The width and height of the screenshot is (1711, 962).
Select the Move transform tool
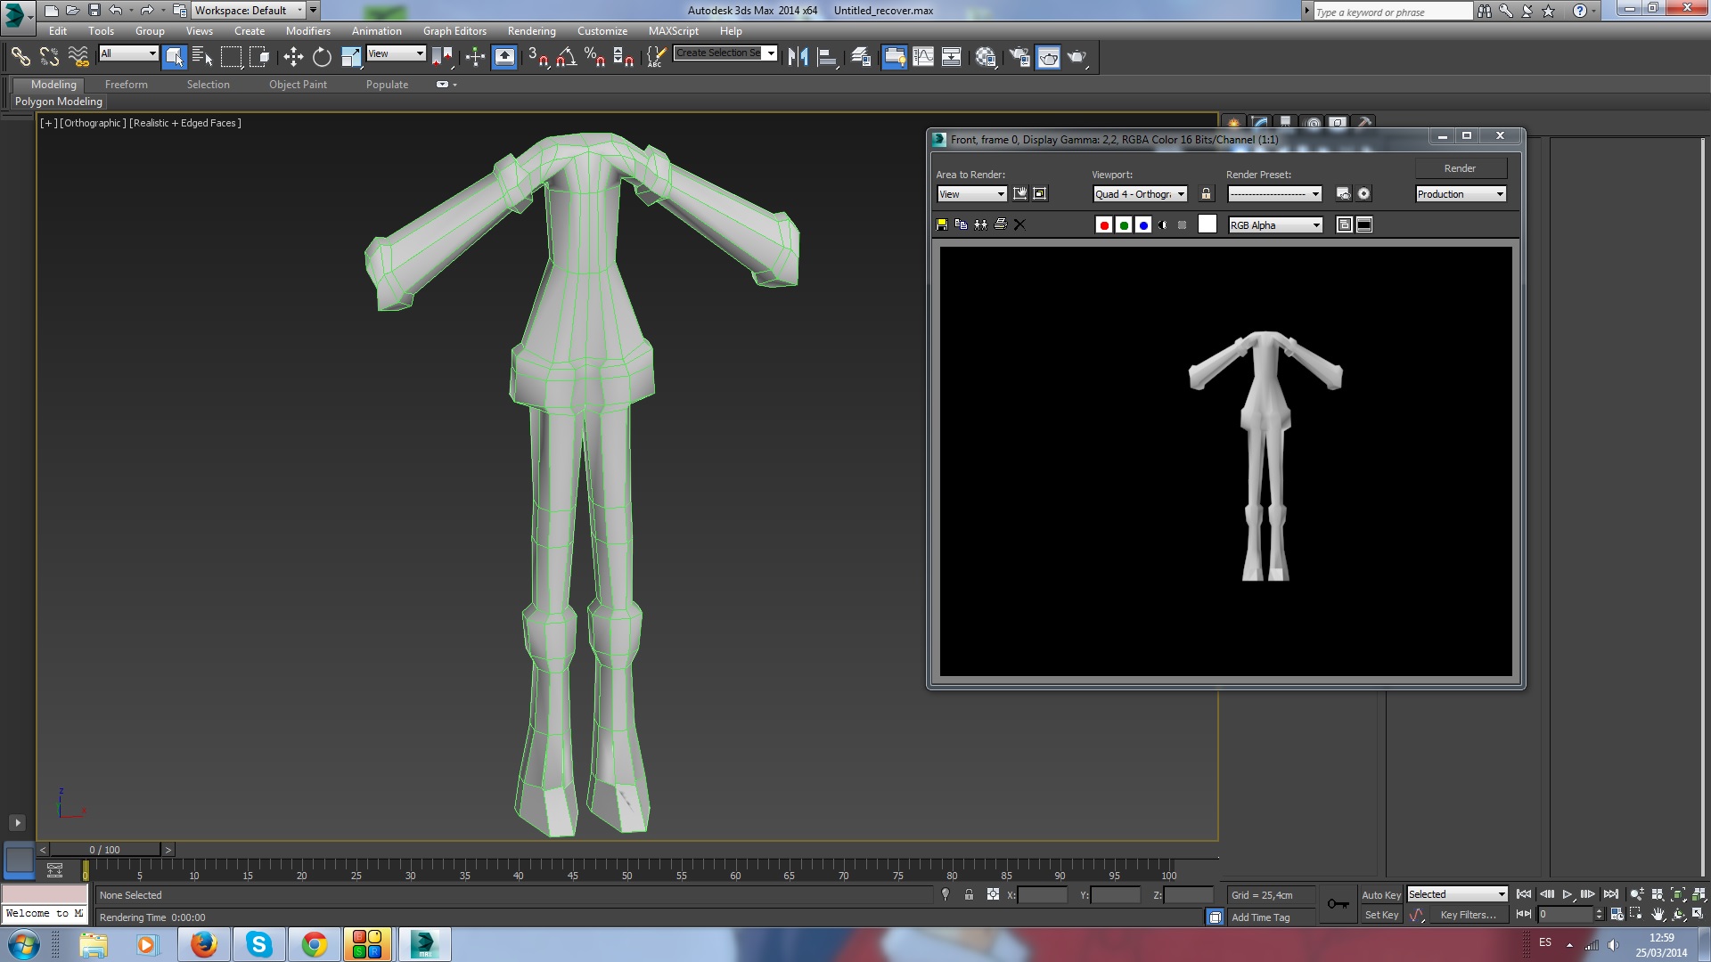pos(293,57)
